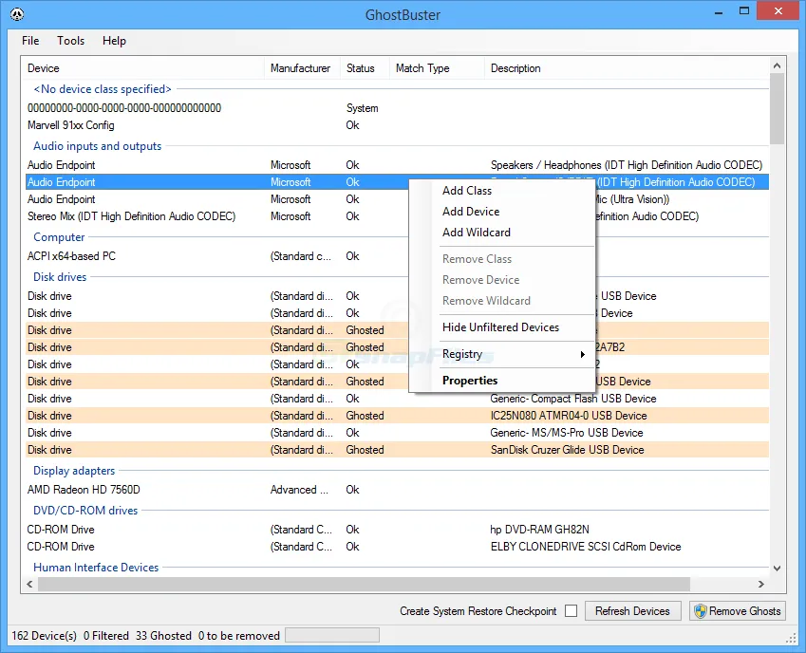The width and height of the screenshot is (806, 653).
Task: Click the window resize grip at corner
Action: click(x=791, y=638)
